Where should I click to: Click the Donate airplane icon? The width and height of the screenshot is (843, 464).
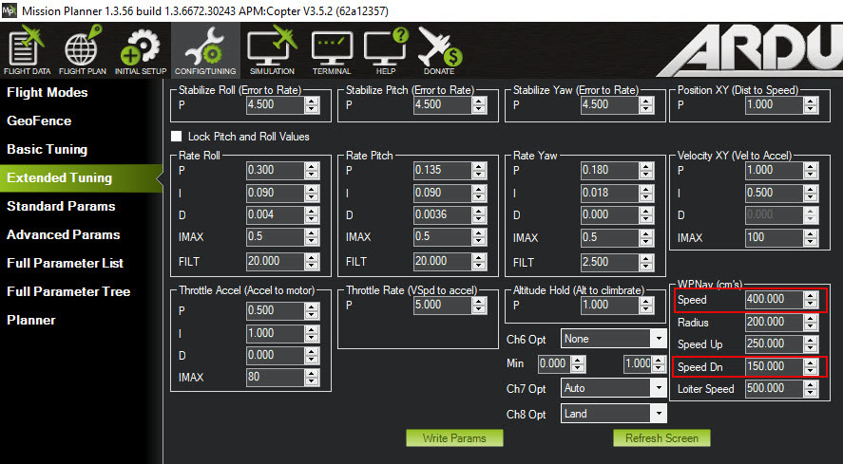coord(438,49)
